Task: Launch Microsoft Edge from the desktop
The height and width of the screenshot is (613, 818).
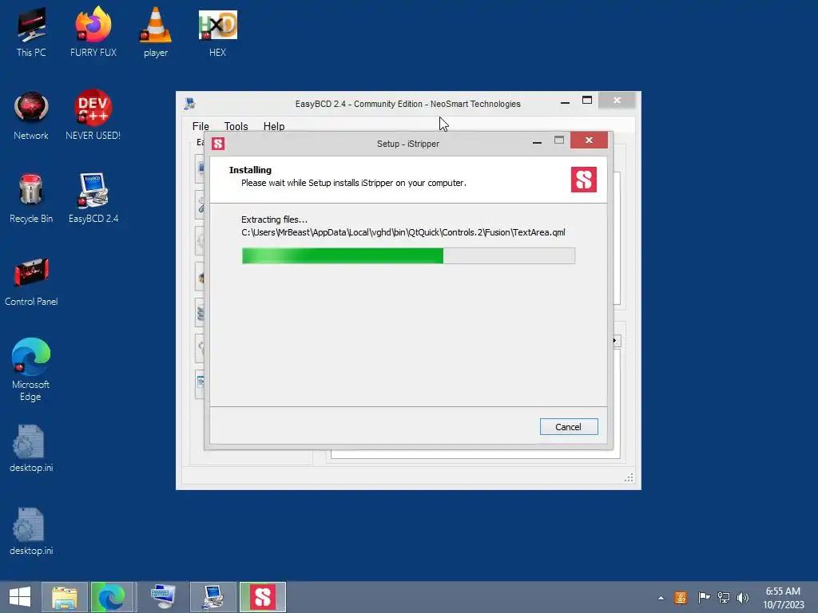Action: (31, 370)
